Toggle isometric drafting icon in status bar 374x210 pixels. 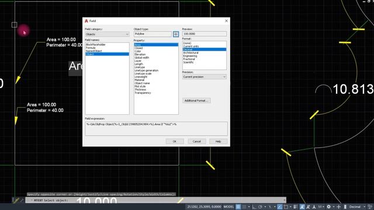pyautogui.click(x=270, y=206)
